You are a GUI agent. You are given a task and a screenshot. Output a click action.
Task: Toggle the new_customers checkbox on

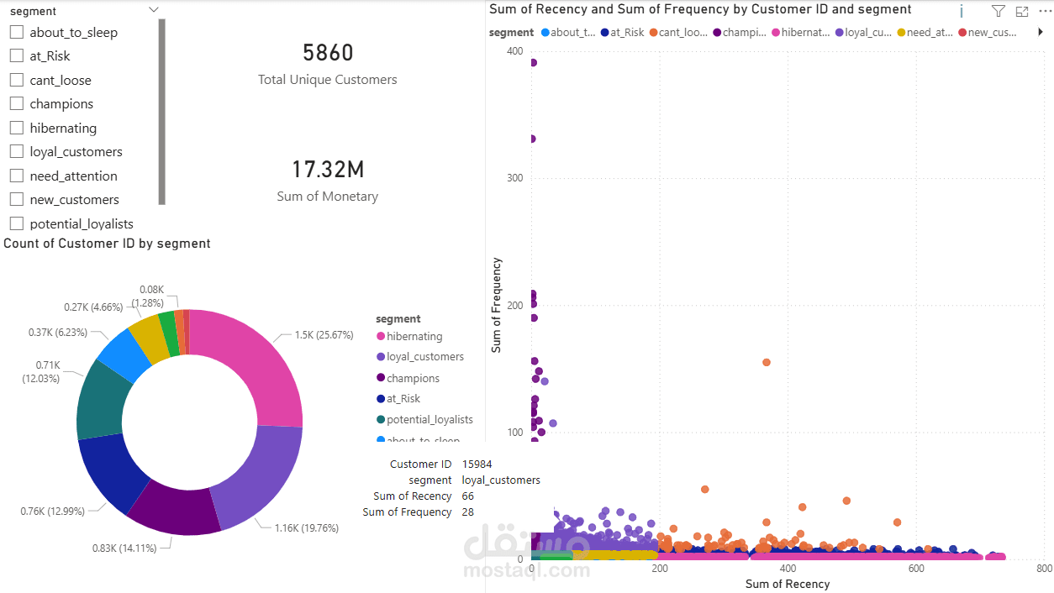[14, 199]
